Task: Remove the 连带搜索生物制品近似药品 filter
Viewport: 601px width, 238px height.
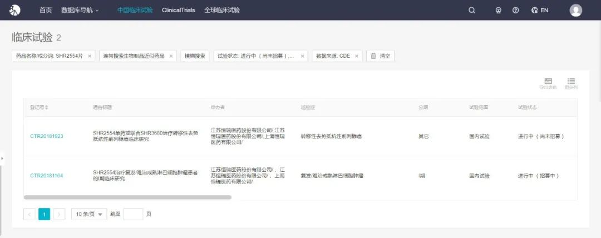Action: tap(171, 56)
